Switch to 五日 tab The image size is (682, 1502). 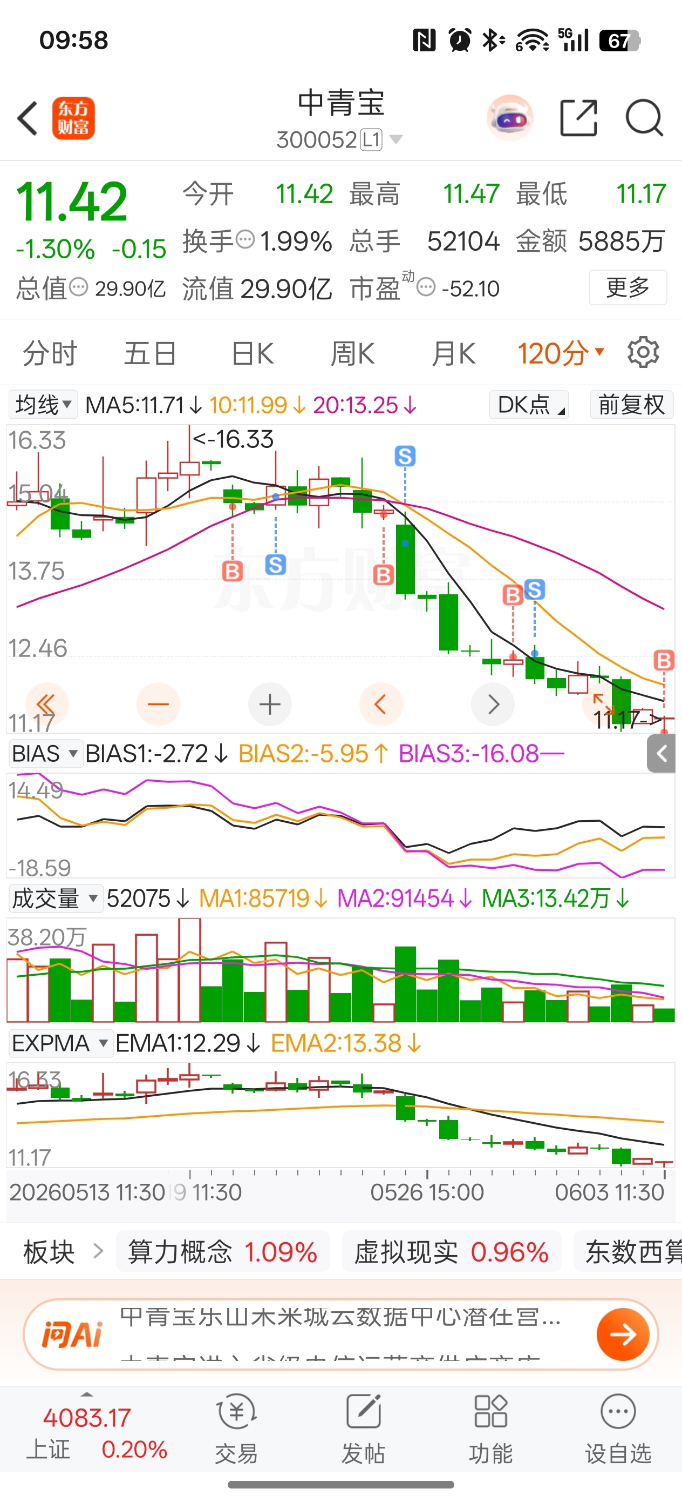click(150, 353)
